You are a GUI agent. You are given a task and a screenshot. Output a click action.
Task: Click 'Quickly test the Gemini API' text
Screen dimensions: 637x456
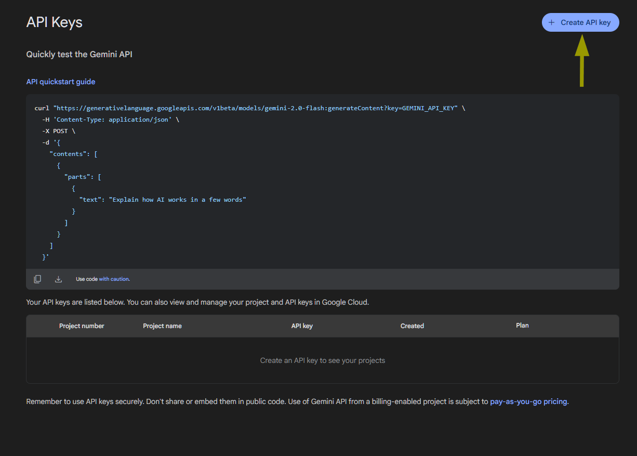(79, 54)
